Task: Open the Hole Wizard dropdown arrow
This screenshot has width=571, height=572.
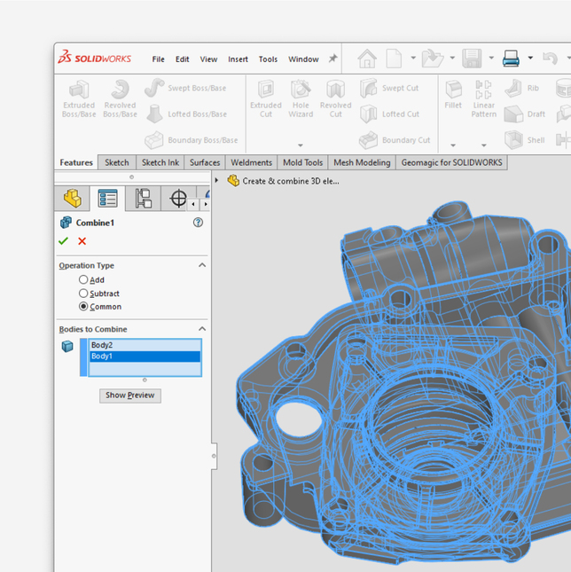Action: point(301,145)
